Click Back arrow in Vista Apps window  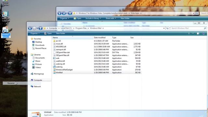59,13
